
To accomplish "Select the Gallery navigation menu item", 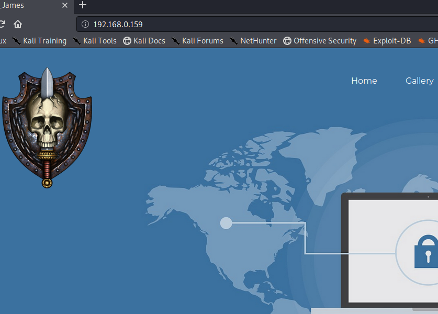I will (420, 81).
